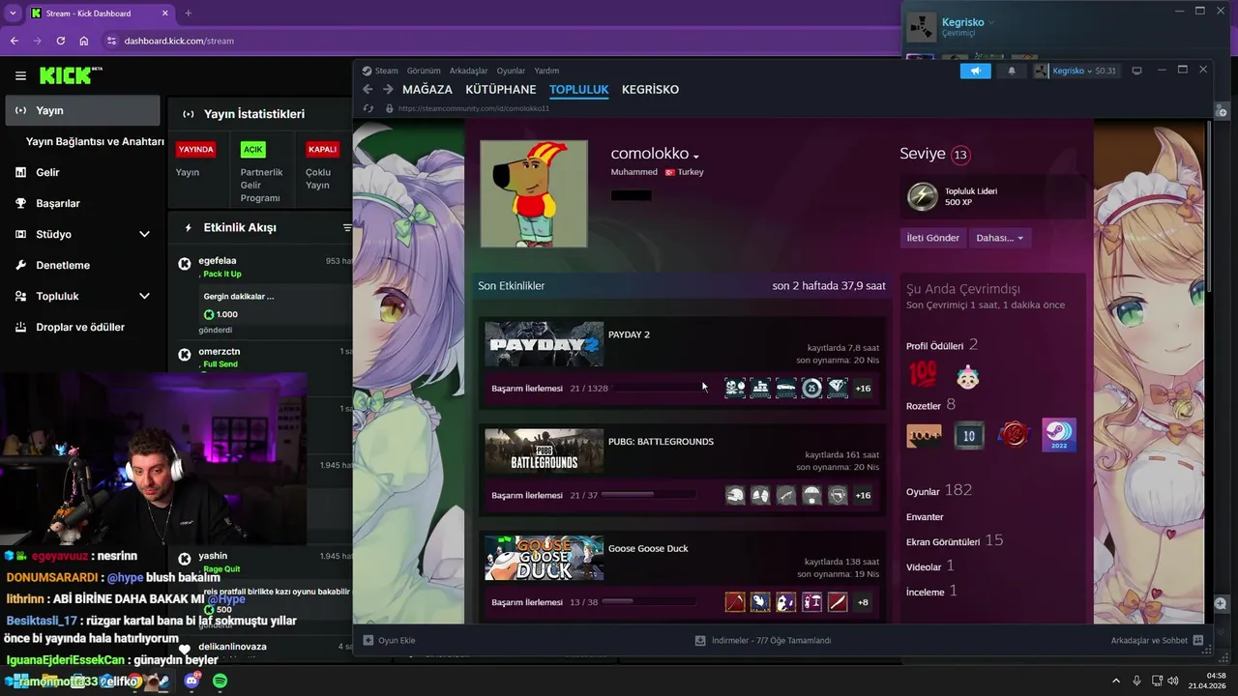Go back in Steam navigation

pos(368,89)
